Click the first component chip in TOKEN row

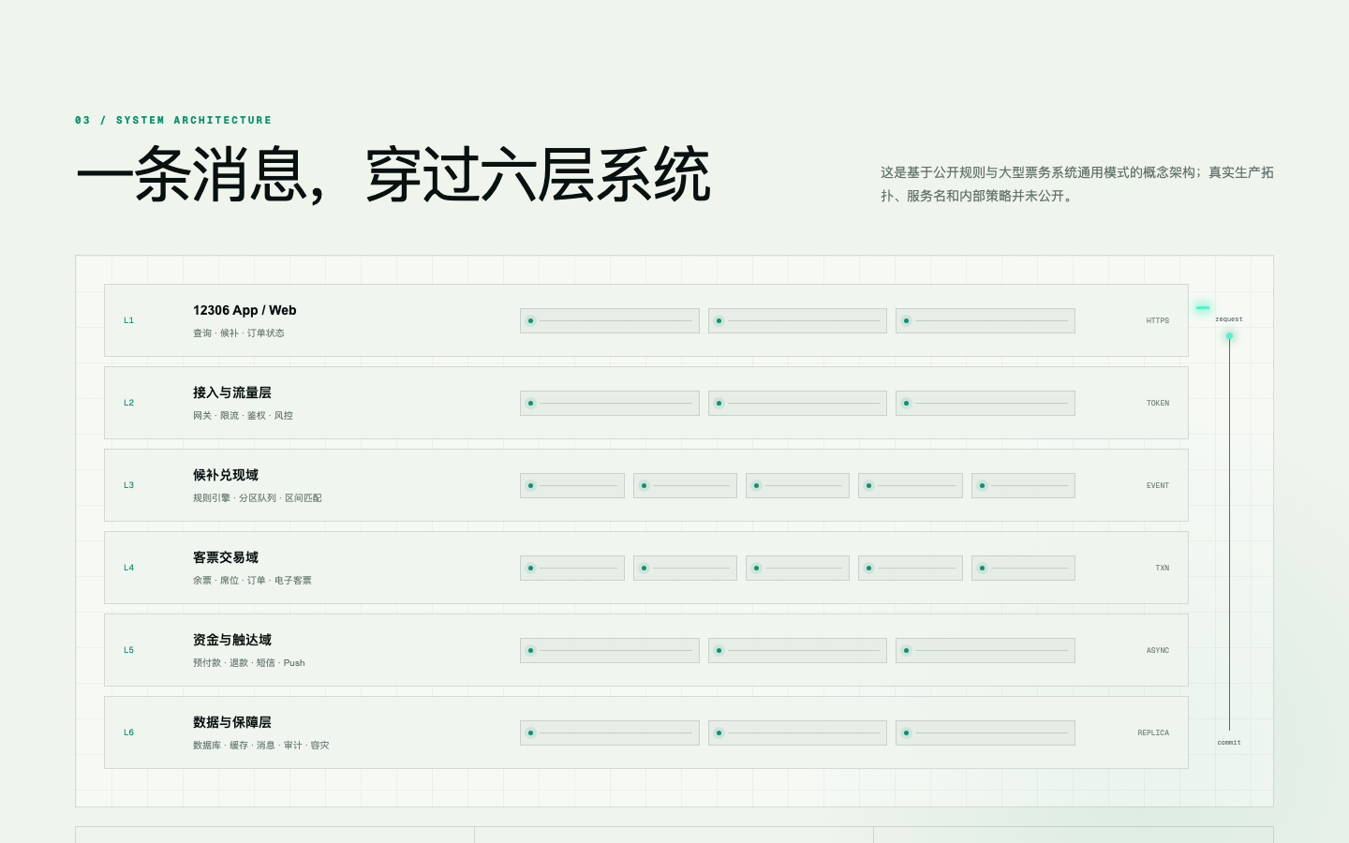(610, 403)
